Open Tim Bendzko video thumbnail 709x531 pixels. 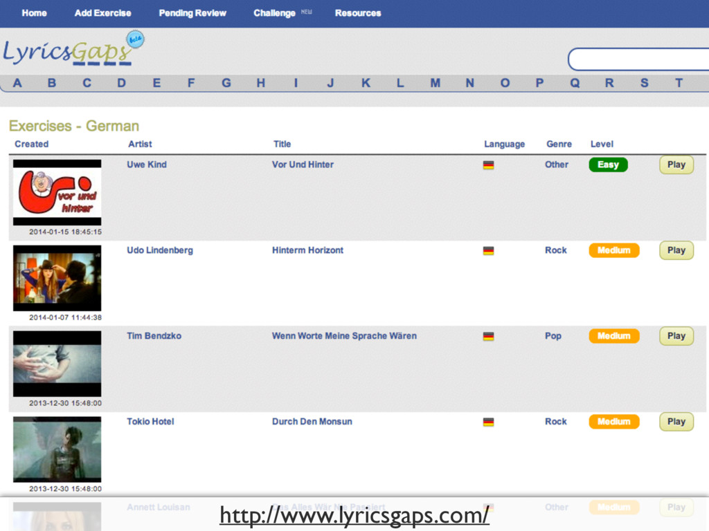tap(57, 364)
